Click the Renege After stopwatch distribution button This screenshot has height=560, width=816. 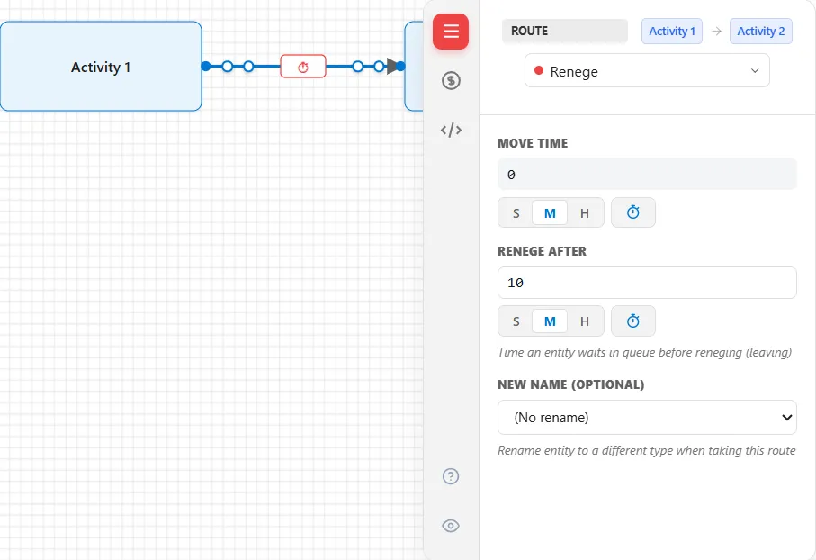[632, 321]
